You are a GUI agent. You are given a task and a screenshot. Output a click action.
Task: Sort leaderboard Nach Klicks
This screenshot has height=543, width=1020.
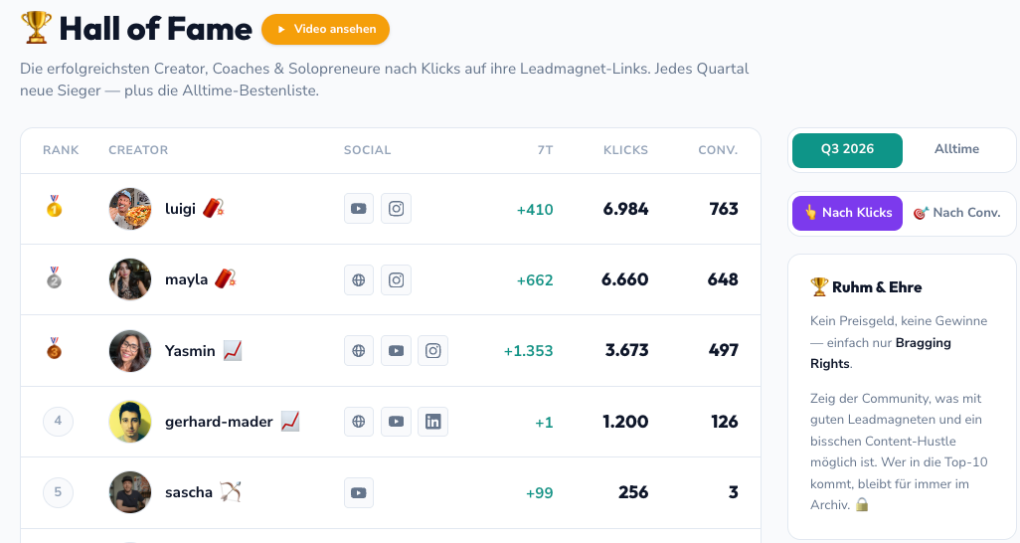click(847, 213)
